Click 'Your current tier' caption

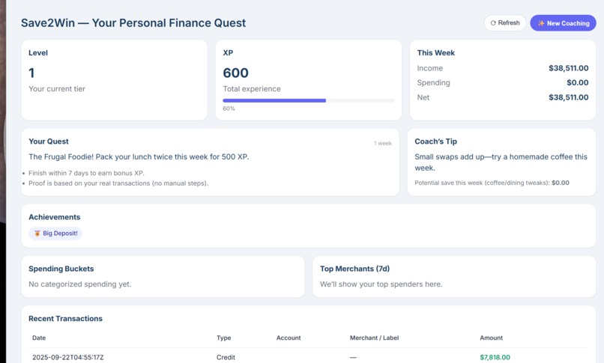pyautogui.click(x=57, y=89)
